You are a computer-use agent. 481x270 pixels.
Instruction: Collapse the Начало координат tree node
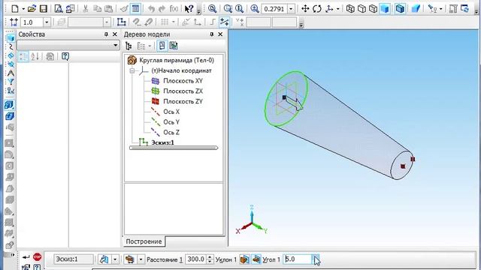(132, 70)
